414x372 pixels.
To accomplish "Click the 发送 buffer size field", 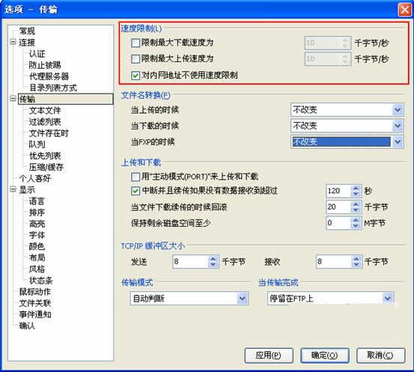I will point(190,262).
